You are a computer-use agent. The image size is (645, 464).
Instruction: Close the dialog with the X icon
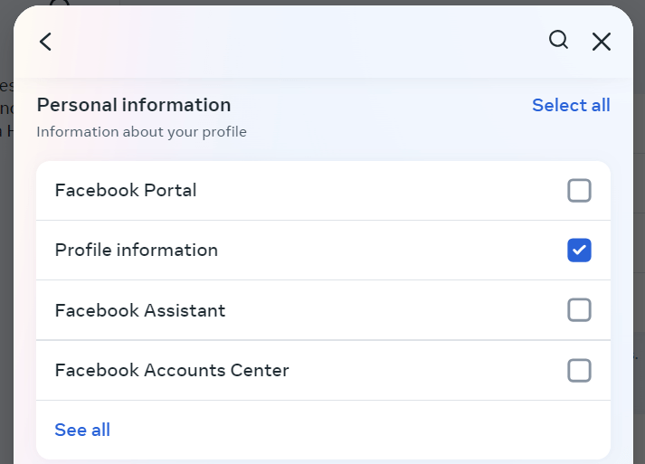tap(602, 42)
